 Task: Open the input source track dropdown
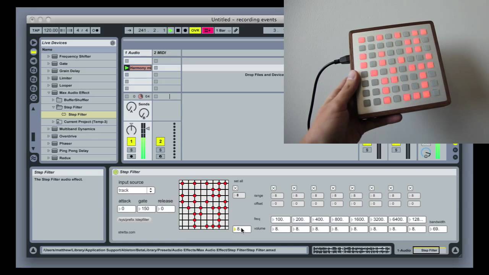tap(136, 190)
